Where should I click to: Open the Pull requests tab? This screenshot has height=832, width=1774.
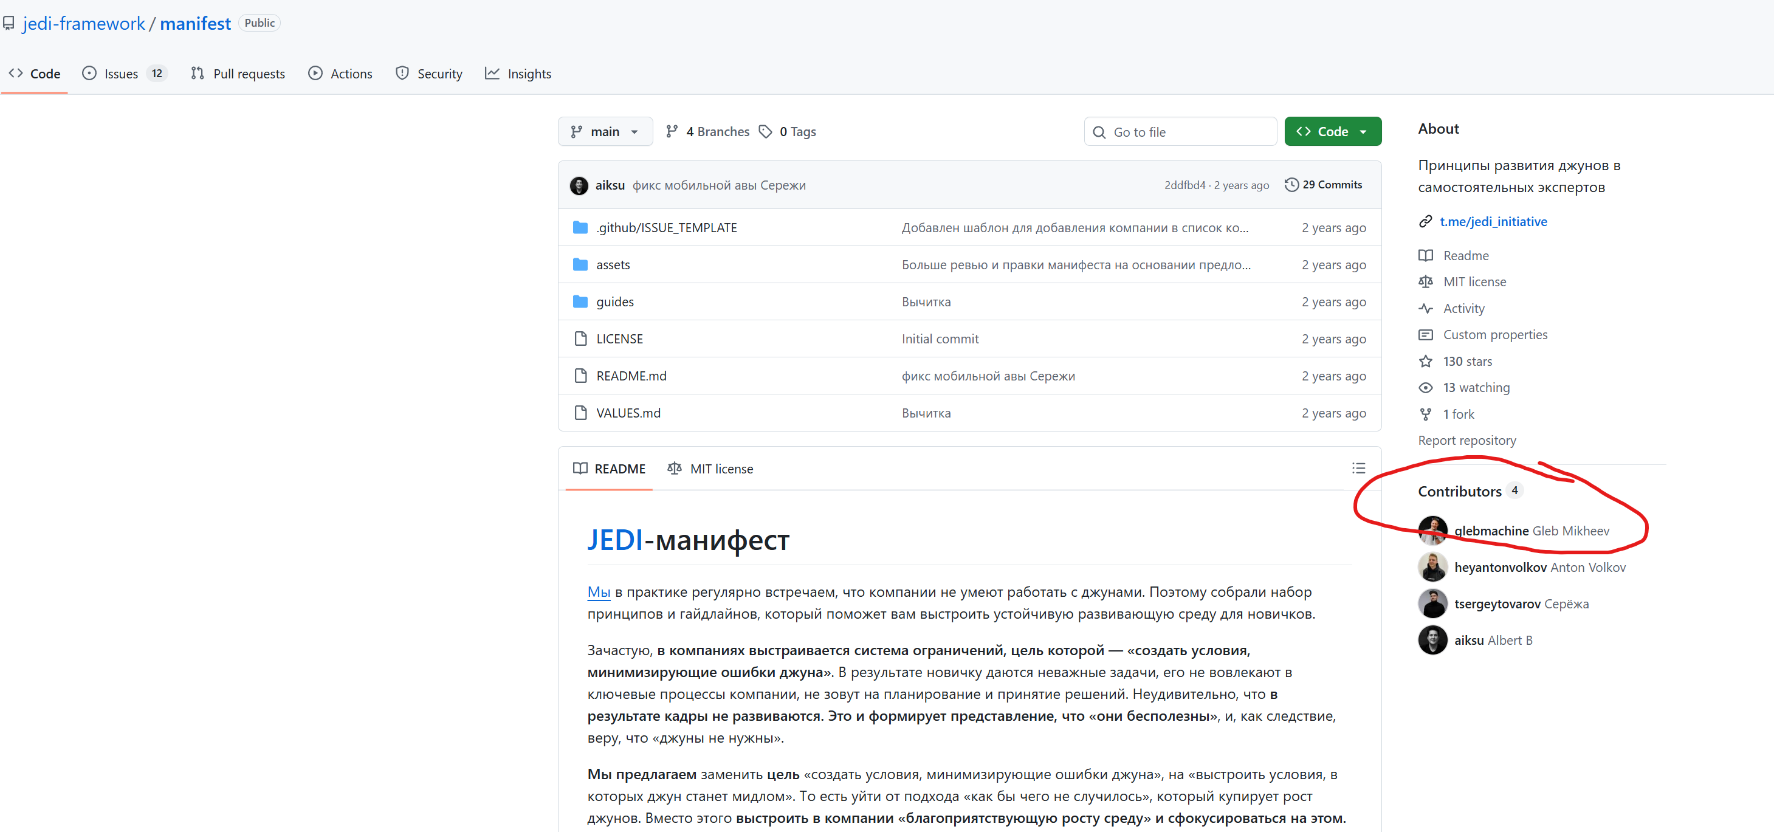click(238, 74)
